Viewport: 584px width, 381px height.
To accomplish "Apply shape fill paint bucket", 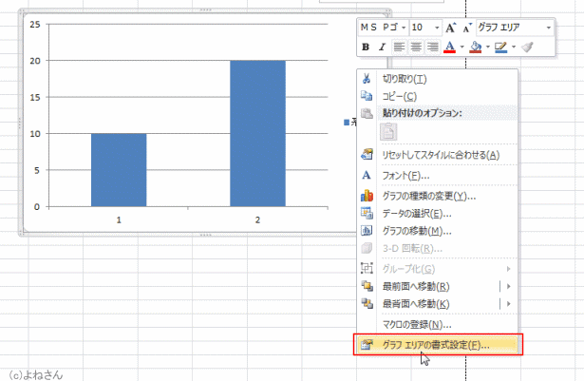I will point(476,47).
